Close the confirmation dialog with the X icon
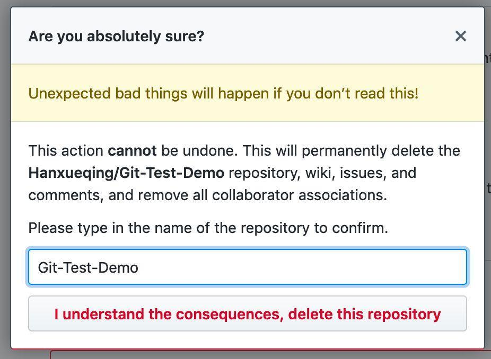This screenshot has width=491, height=359. tap(460, 37)
